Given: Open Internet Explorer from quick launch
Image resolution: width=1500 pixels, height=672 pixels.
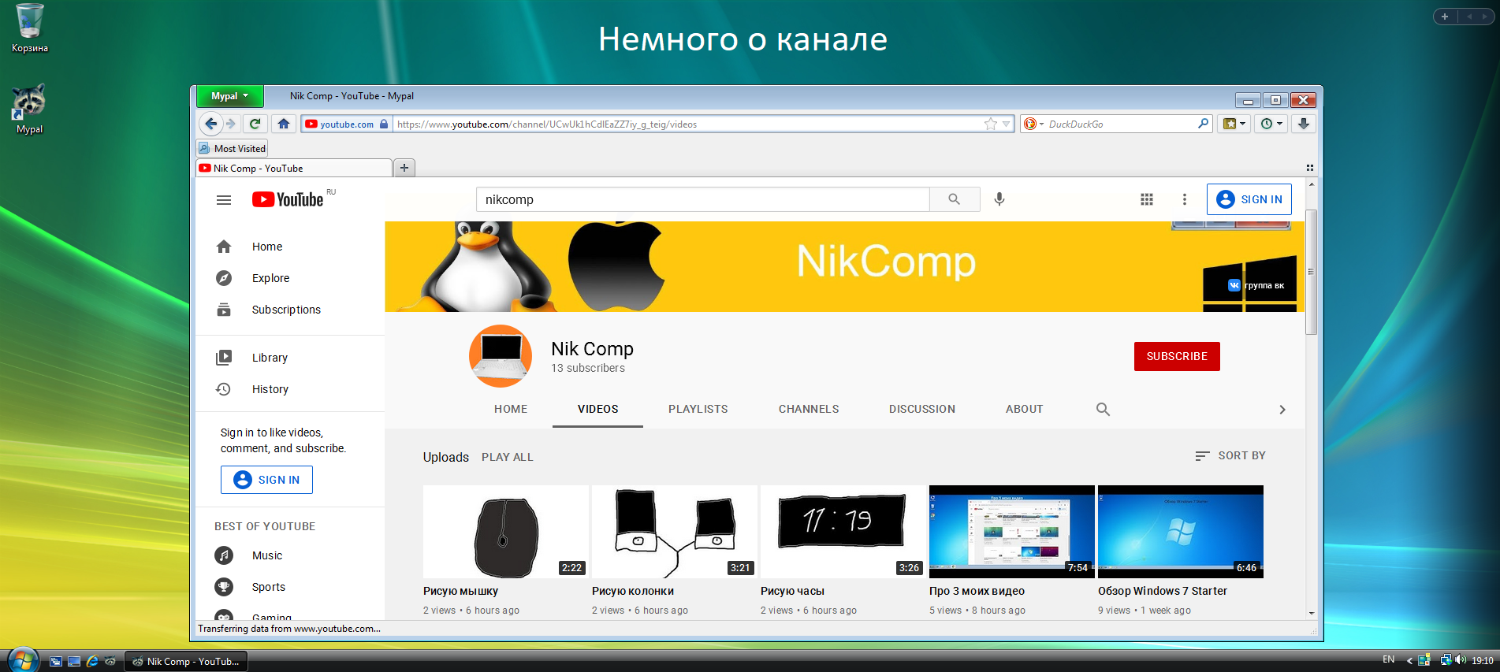Looking at the screenshot, I should coord(92,661).
